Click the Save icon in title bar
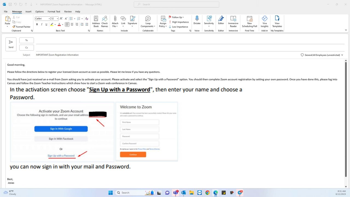The height and width of the screenshot is (197, 350). pos(10,4)
